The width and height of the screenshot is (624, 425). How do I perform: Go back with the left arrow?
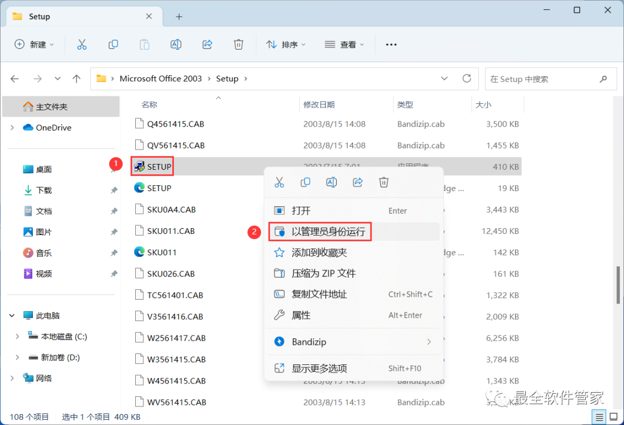14,79
